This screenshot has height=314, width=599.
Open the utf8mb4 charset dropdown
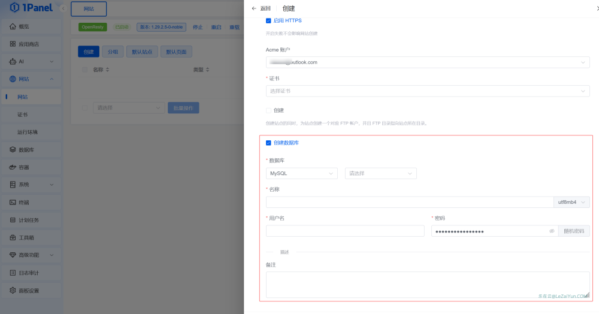click(571, 202)
